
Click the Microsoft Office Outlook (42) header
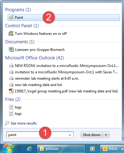[35, 58]
